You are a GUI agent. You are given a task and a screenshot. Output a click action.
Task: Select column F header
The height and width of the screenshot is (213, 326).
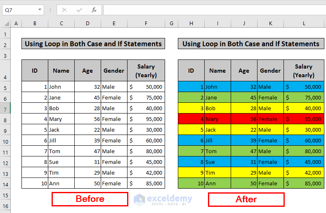[146, 24]
